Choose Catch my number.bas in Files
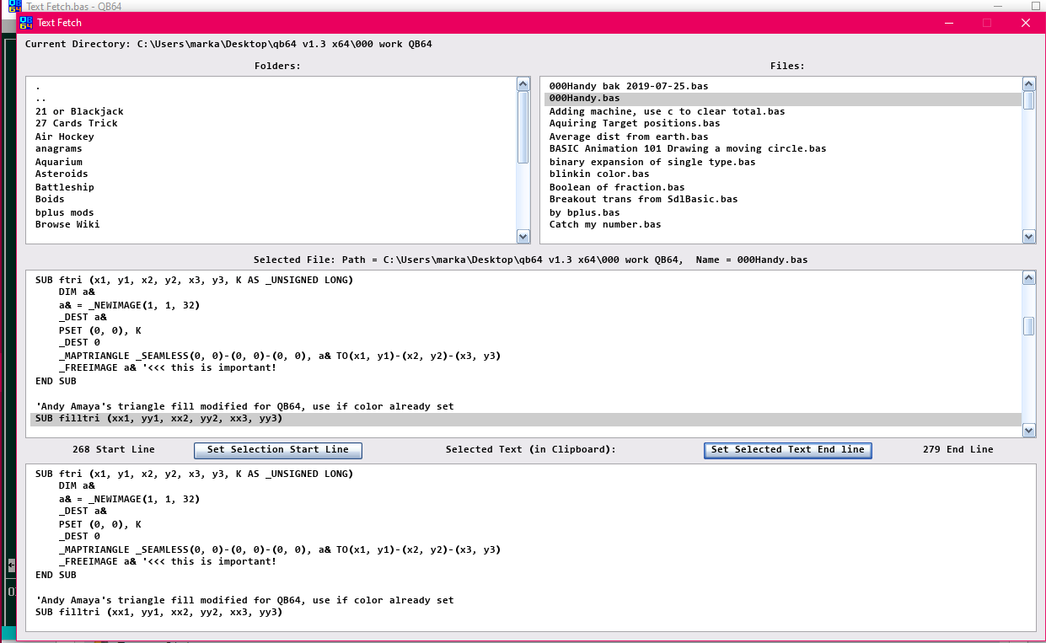 (604, 225)
